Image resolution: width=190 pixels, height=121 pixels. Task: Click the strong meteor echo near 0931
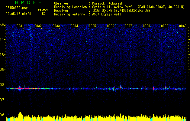pyautogui.click(x=20, y=88)
